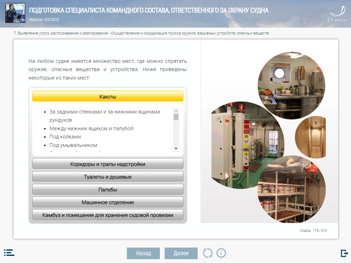Click the ship officer avatar icon

15,13
